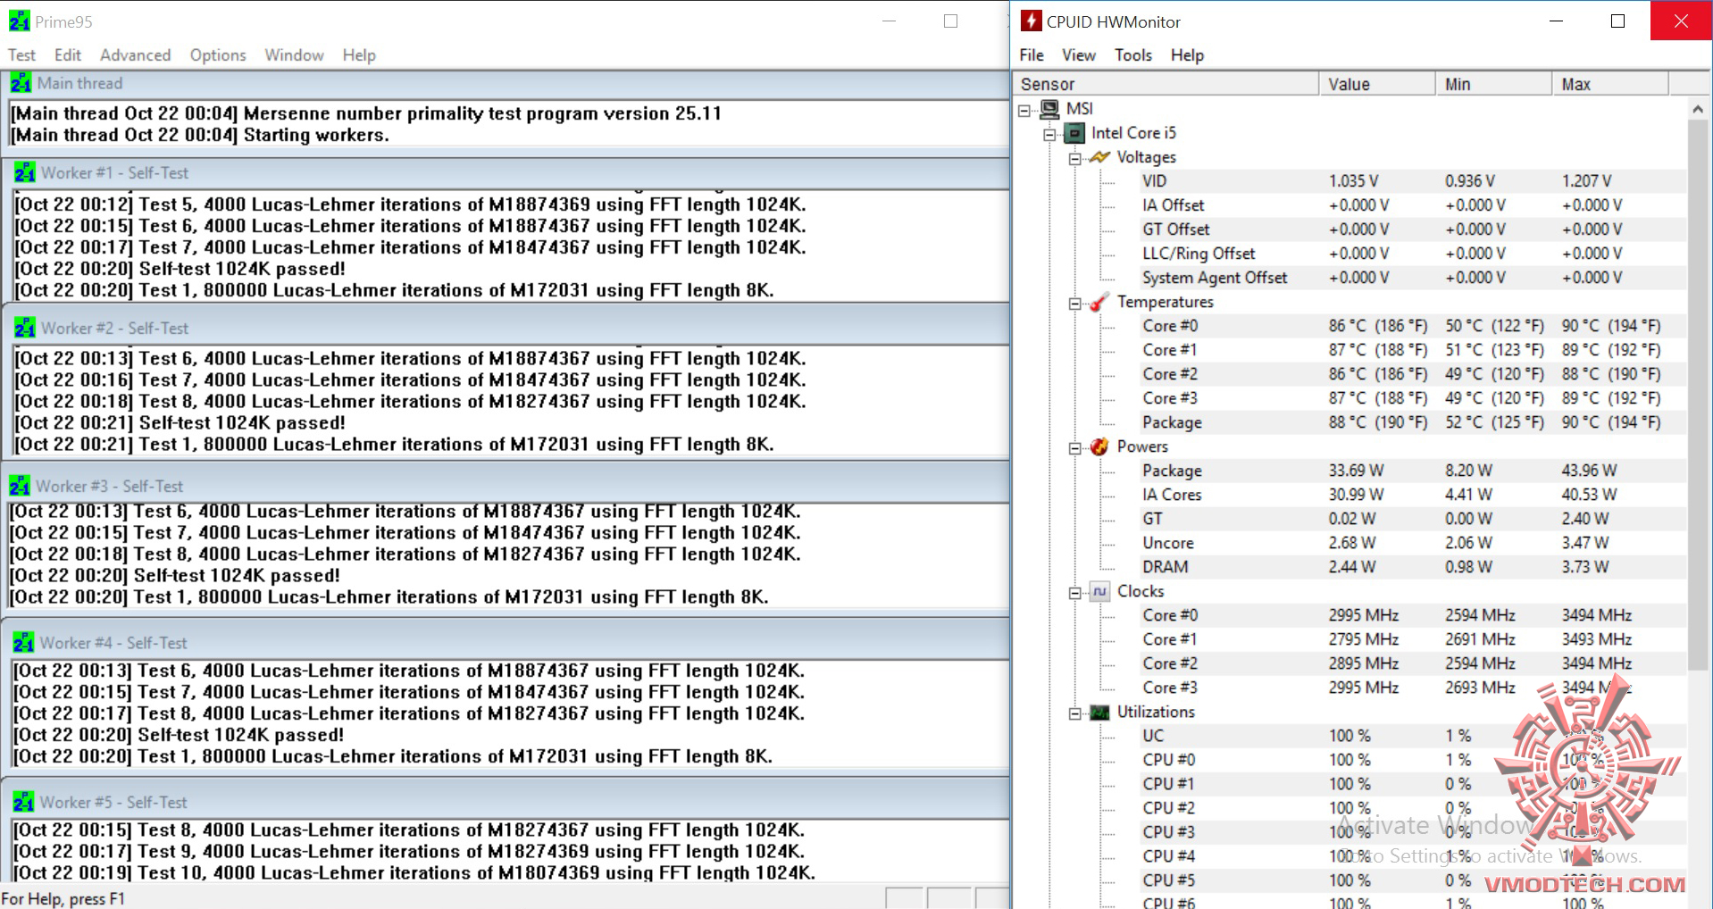Open Prime95's Help menu
1713x909 pixels.
[359, 54]
